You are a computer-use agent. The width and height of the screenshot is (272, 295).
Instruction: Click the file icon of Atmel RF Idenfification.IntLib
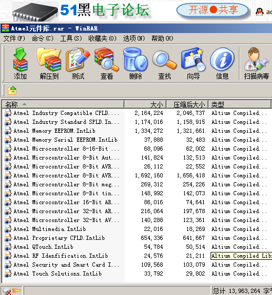tap(8, 256)
